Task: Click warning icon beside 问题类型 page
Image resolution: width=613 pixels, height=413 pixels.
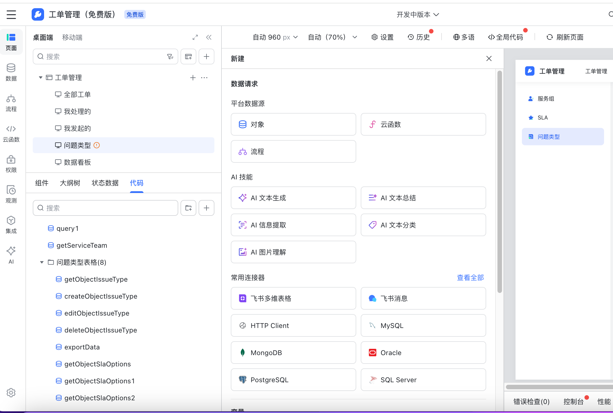Action: (97, 145)
